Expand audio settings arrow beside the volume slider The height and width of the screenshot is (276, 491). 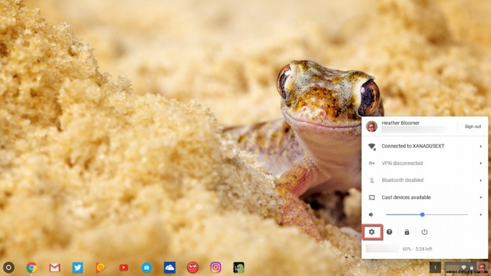click(481, 215)
